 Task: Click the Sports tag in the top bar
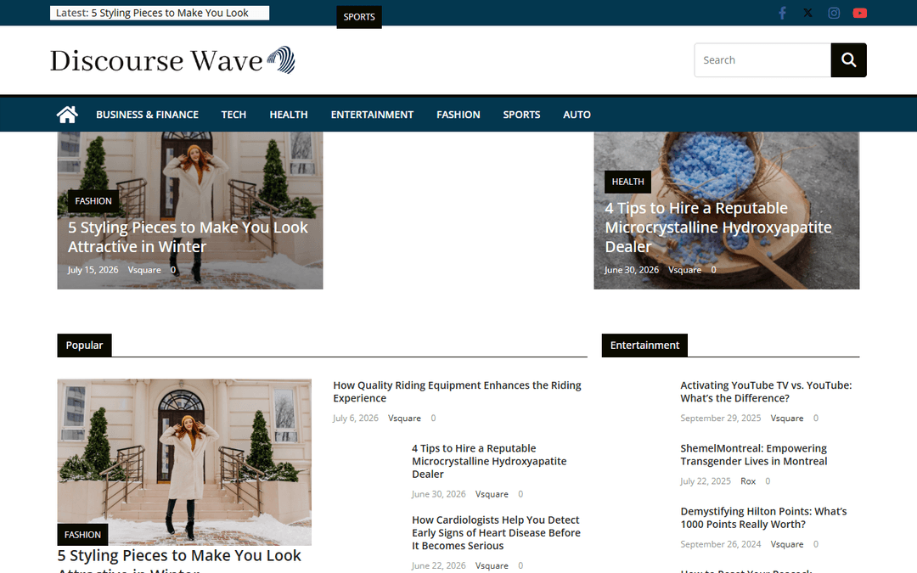[359, 17]
